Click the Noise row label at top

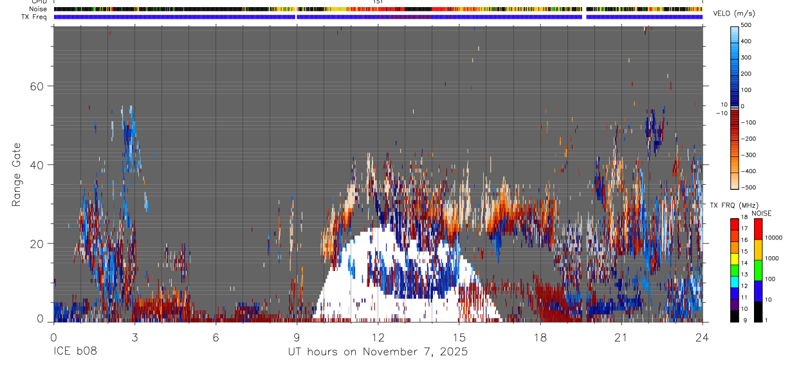click(38, 9)
